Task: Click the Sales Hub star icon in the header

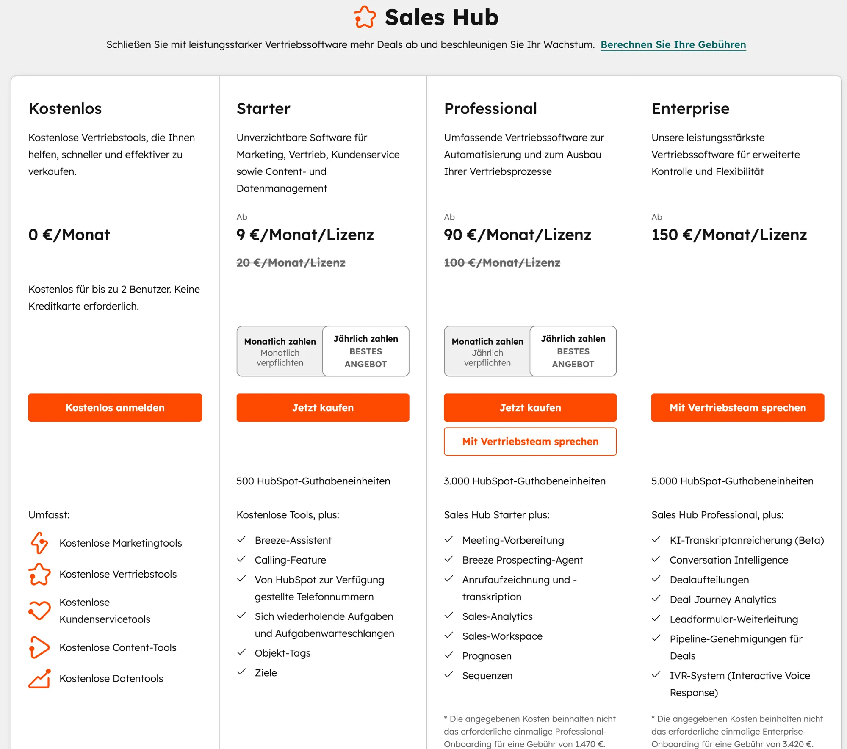Action: point(365,18)
